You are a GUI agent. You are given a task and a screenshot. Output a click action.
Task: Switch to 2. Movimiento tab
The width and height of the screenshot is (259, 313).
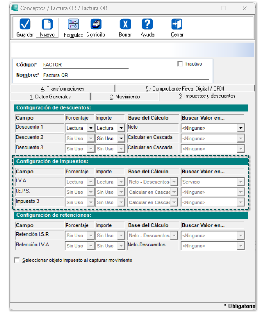[125, 97]
